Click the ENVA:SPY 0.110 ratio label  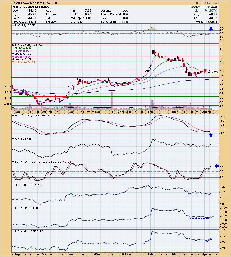pyautogui.click(x=25, y=208)
